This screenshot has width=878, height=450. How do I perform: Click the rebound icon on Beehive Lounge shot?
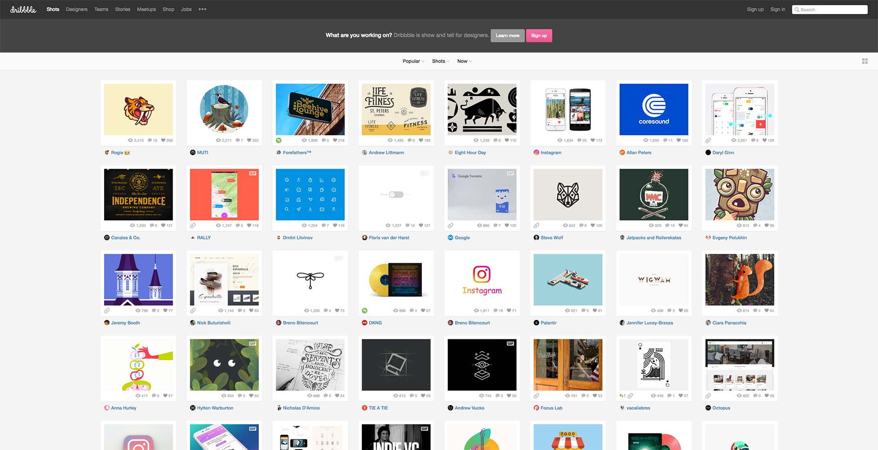coord(279,140)
